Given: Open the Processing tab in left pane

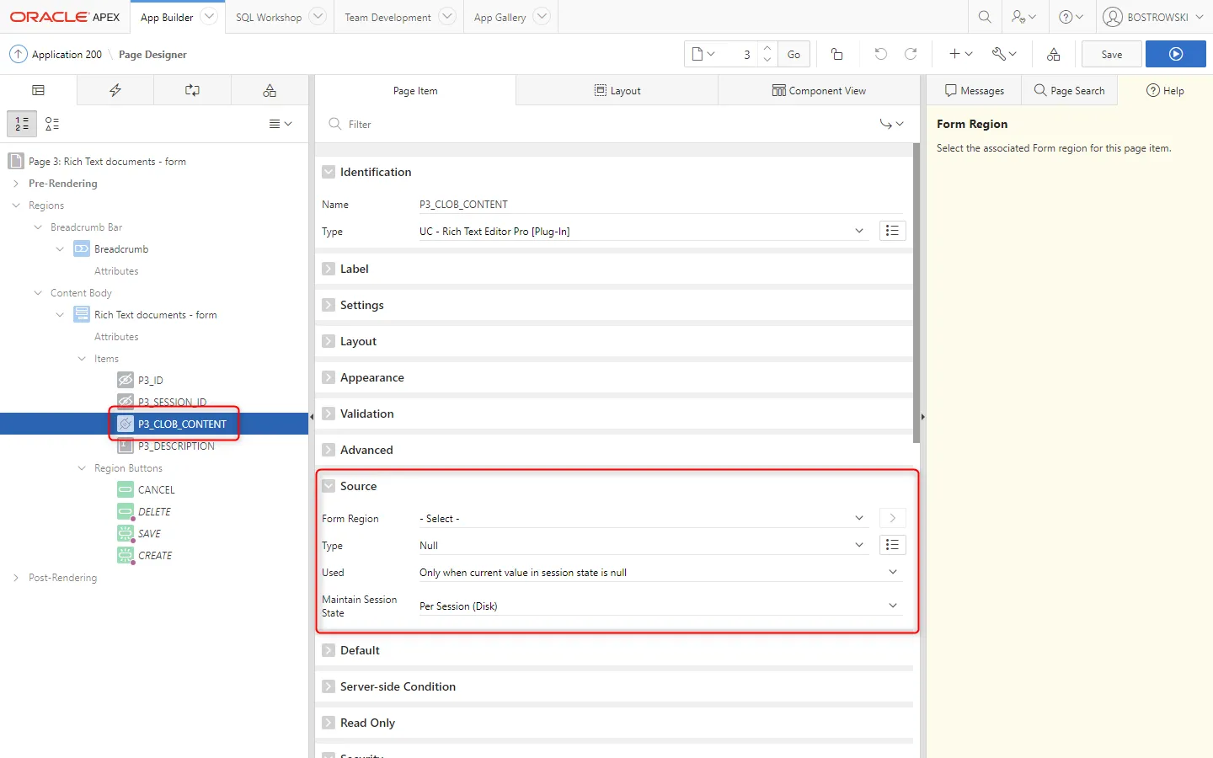Looking at the screenshot, I should tap(192, 90).
